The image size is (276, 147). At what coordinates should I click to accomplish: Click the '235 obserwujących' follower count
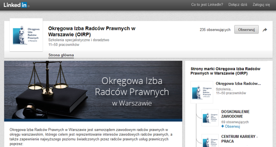215,30
